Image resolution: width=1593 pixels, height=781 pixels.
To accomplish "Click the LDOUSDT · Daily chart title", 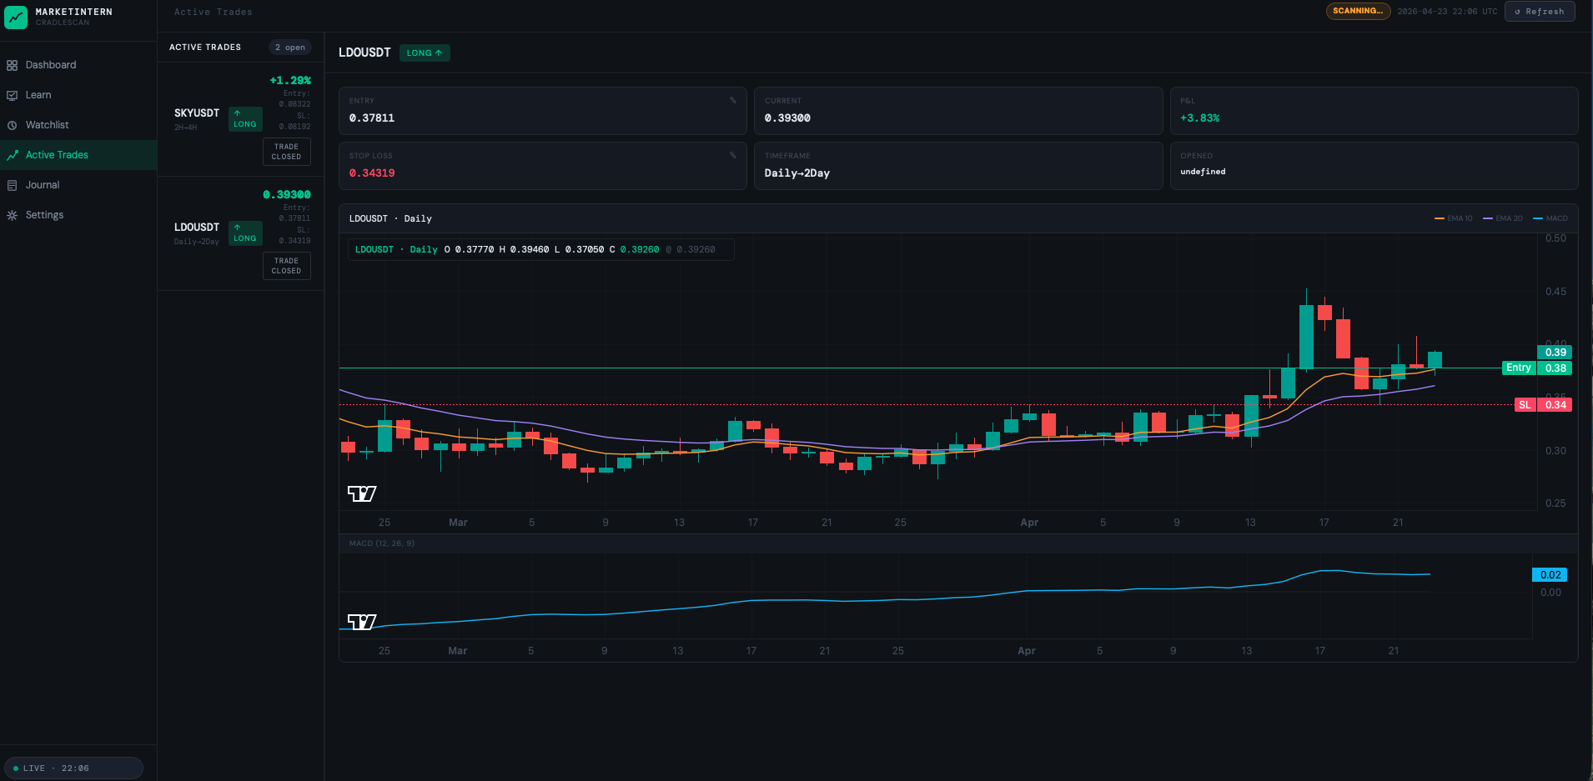I will (x=390, y=218).
